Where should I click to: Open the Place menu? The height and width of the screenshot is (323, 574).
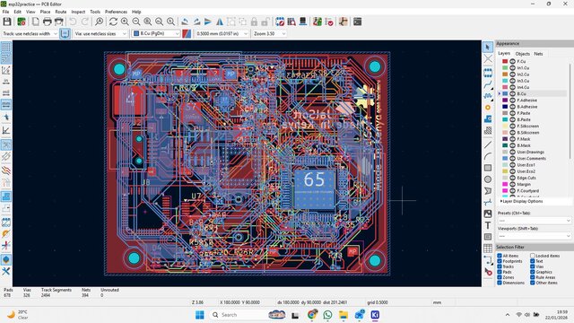45,12
